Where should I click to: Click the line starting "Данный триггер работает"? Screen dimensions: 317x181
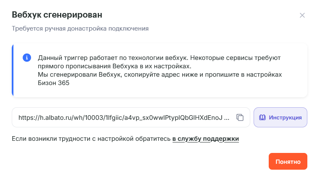click(159, 58)
